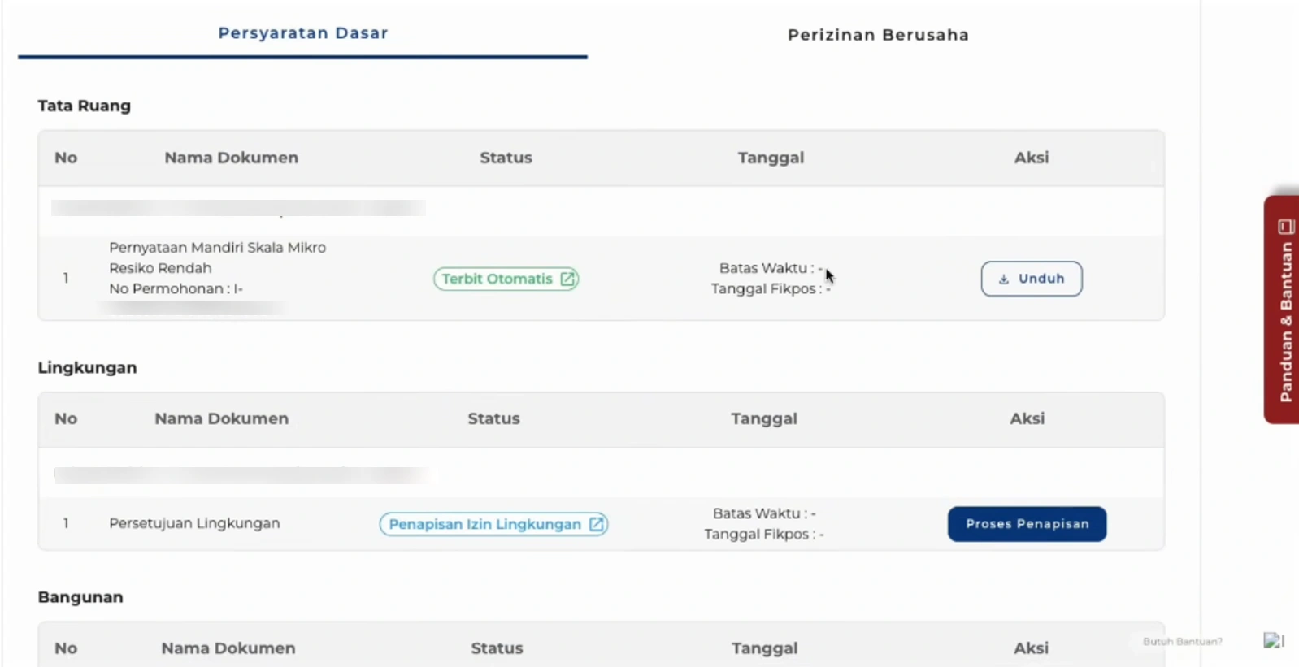Click the Nama Dokumen header in Bangunan table
1299x667 pixels.
pyautogui.click(x=228, y=648)
